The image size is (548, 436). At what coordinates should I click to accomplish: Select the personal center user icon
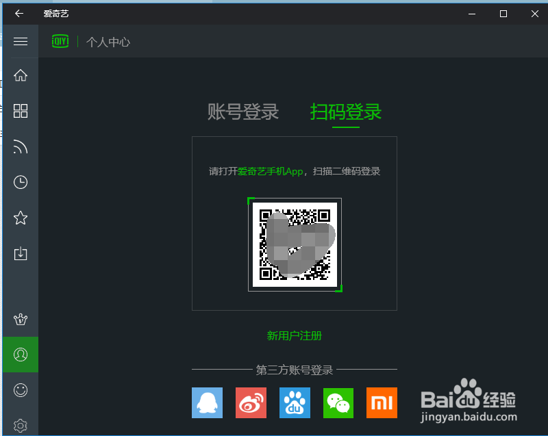20,355
